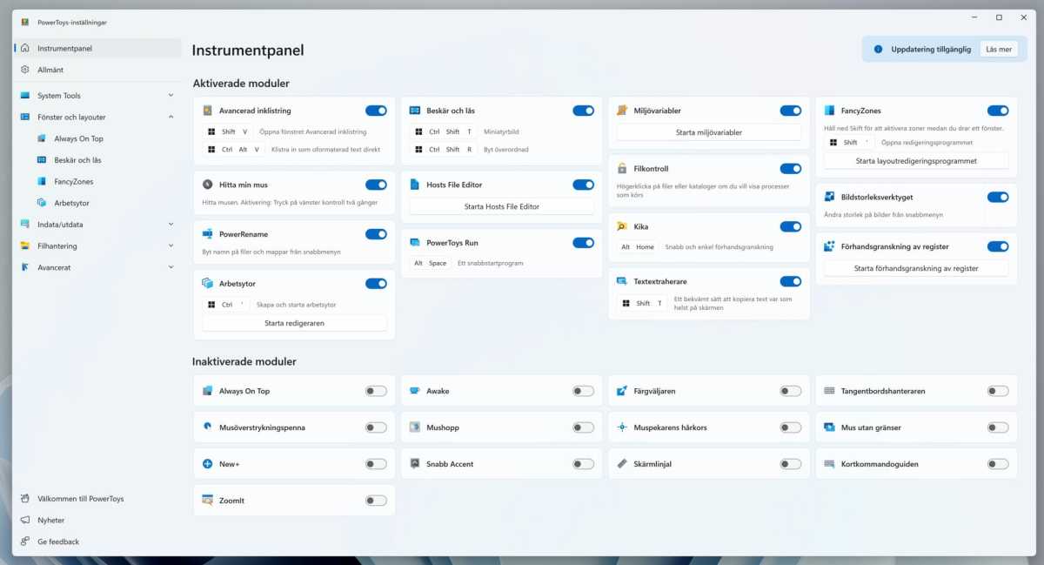The height and width of the screenshot is (565, 1044).
Task: Click Starta Hosts File Editor button
Action: (501, 206)
